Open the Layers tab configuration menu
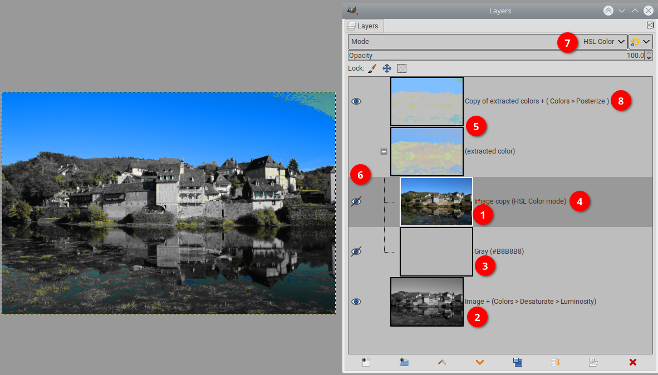The height and width of the screenshot is (375, 658). coord(650,26)
